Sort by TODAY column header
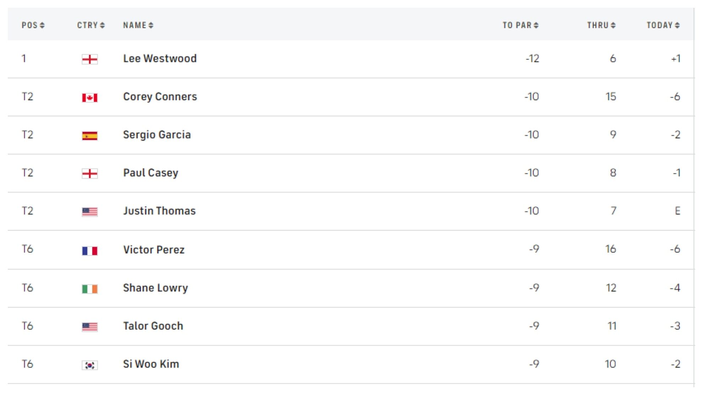703x395 pixels. (663, 25)
